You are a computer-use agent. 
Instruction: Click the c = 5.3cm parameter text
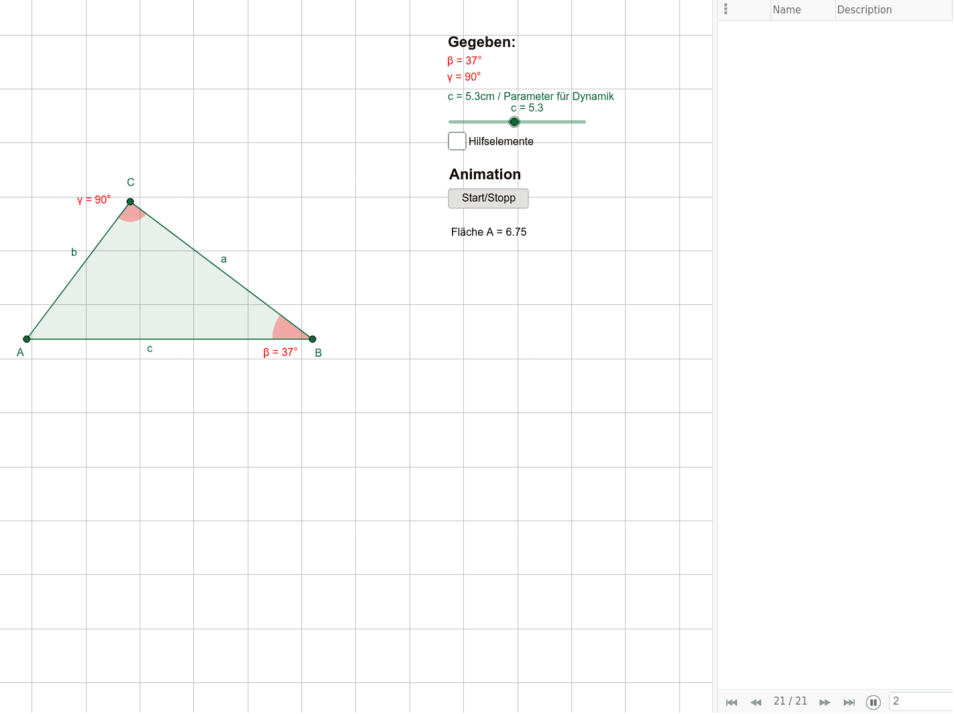point(531,97)
